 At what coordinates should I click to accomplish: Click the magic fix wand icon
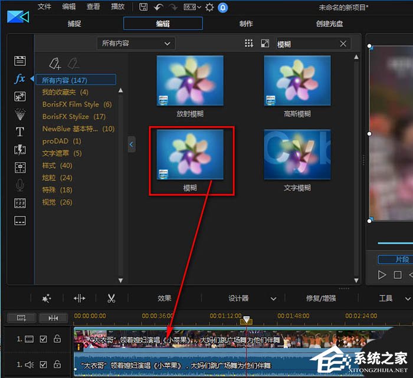click(x=47, y=298)
